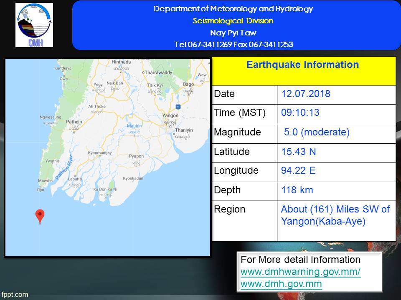This screenshot has width=401, height=300.
Task: Click the Pathein city label on map
Action: [x=74, y=122]
